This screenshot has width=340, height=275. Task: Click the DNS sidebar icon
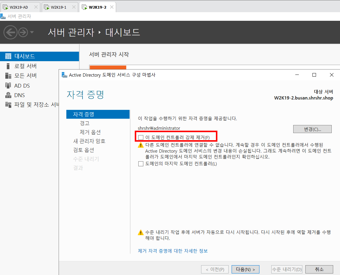pos(8,95)
